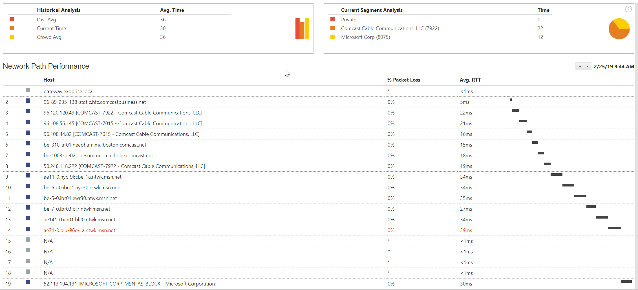Click status square for 96.108.56.145 hop
The width and height of the screenshot is (638, 290).
tap(28, 122)
